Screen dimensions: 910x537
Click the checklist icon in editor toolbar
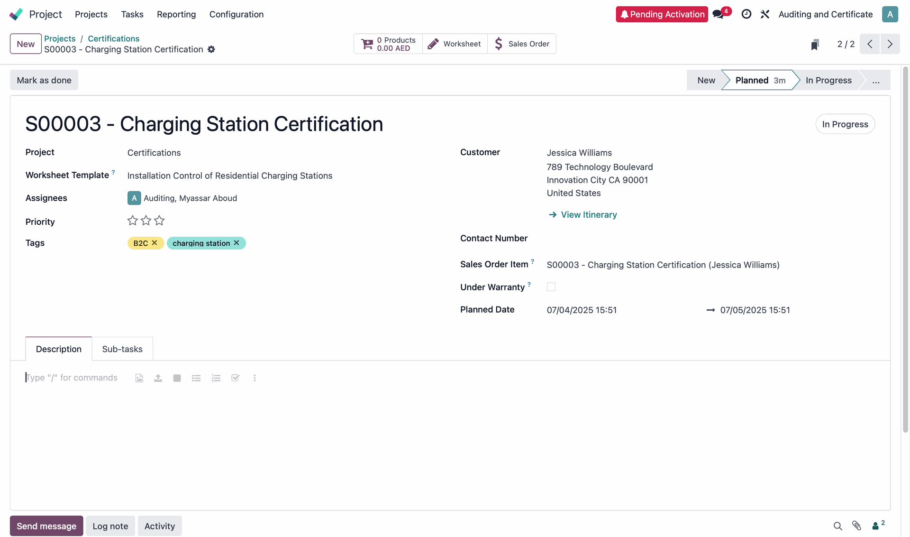click(x=235, y=378)
